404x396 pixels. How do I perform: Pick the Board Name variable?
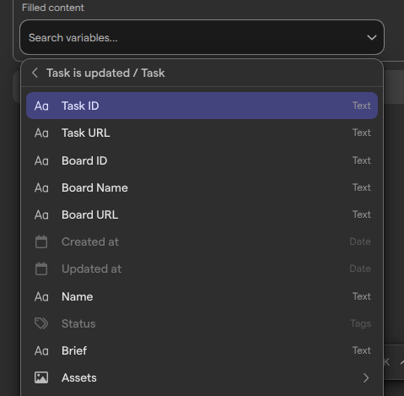click(202, 187)
